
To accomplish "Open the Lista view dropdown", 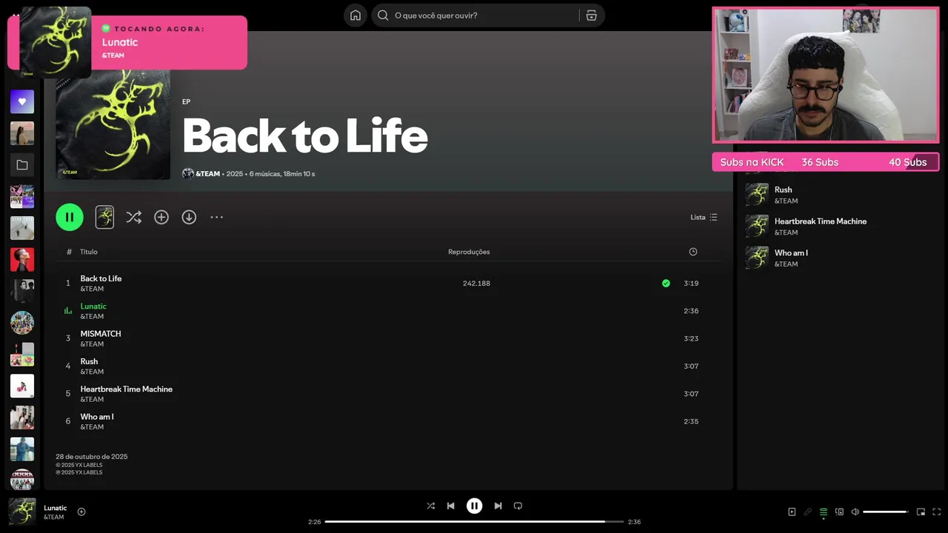I will coord(704,217).
